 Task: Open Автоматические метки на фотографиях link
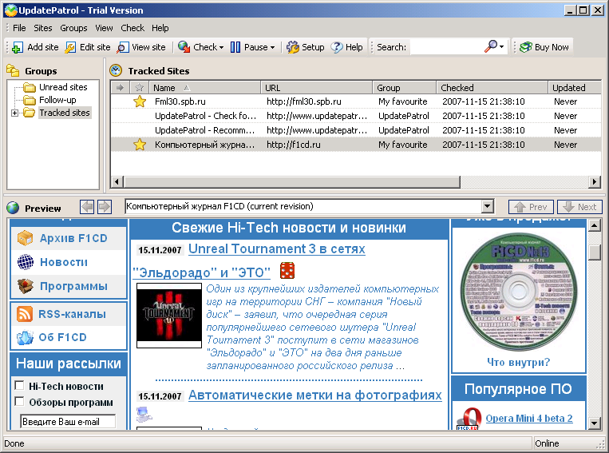tap(315, 395)
